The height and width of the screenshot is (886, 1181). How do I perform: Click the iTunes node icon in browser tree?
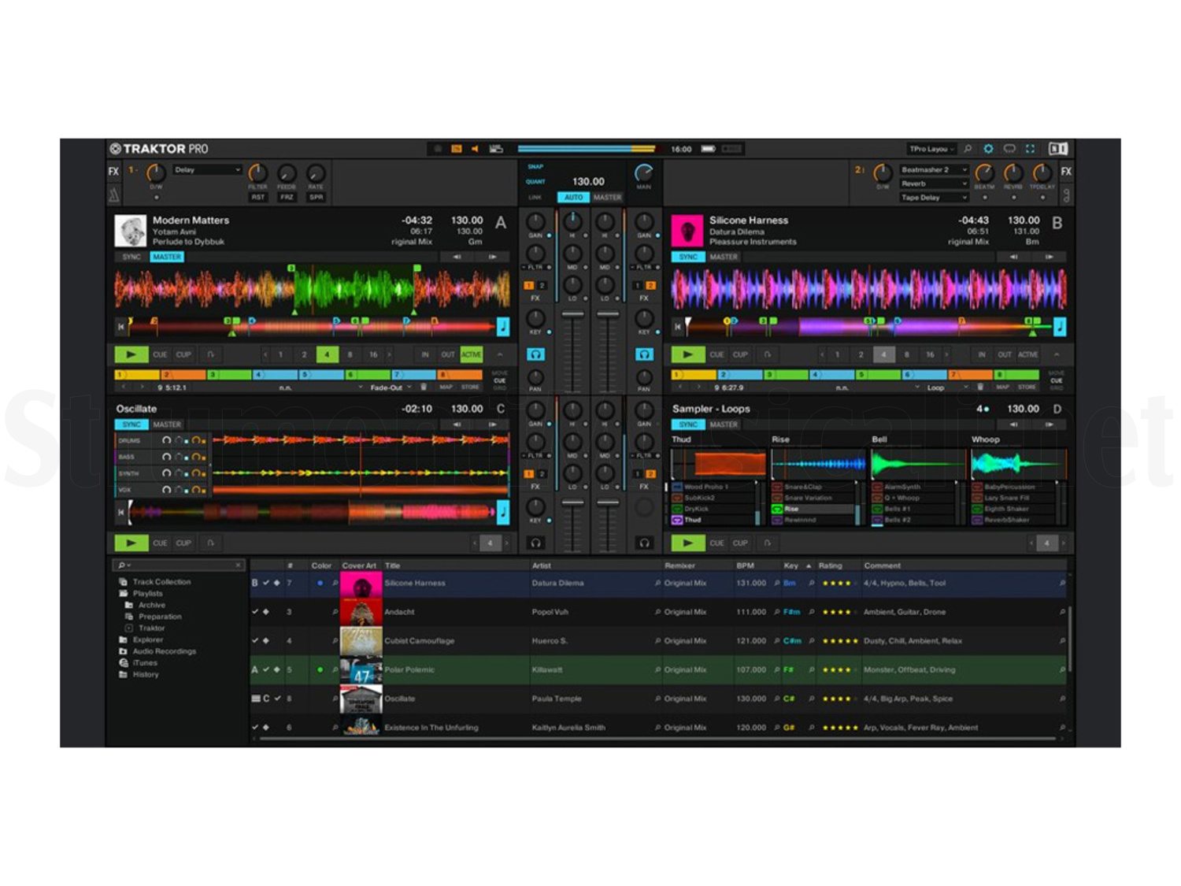[124, 663]
